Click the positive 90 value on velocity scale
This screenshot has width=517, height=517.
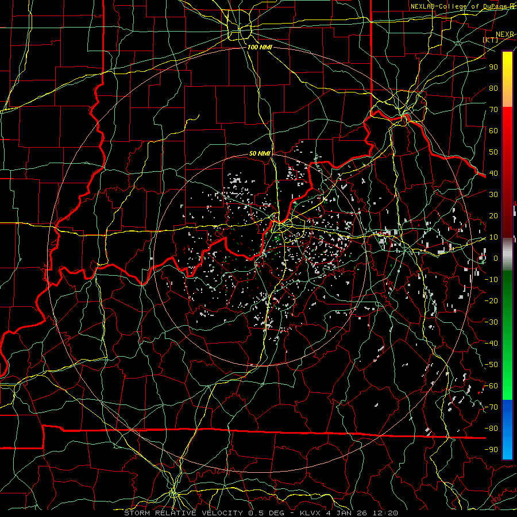pos(493,67)
